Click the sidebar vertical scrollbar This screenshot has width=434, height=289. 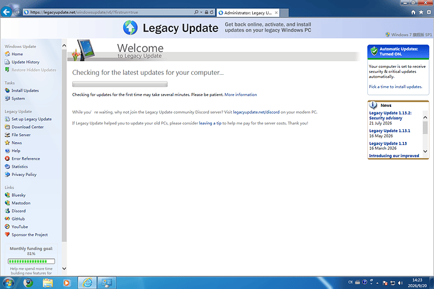[64, 146]
